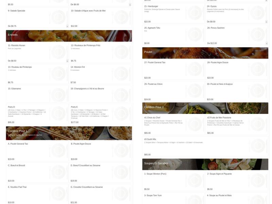
Task: Choose #2 Fruits de Mer Passione combo
Action: (x=237, y=125)
